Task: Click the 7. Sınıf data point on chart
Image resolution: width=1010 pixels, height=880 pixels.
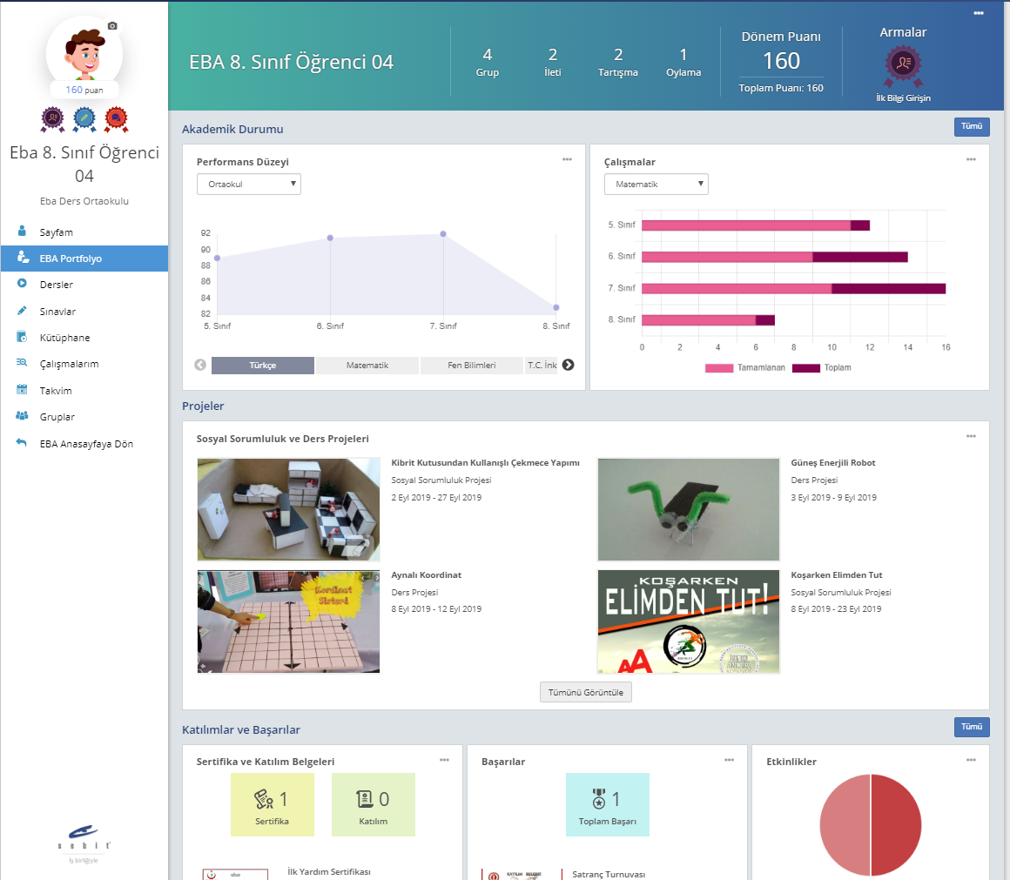Action: [x=443, y=234]
